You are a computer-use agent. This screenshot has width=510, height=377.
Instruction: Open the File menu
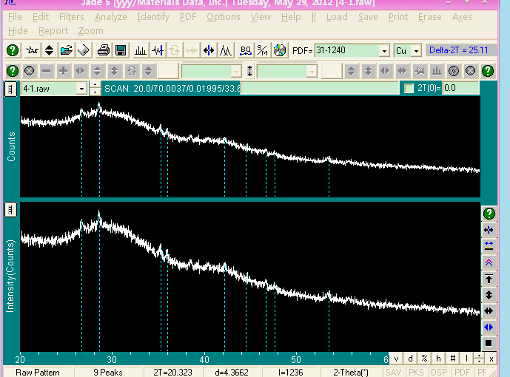[15, 17]
